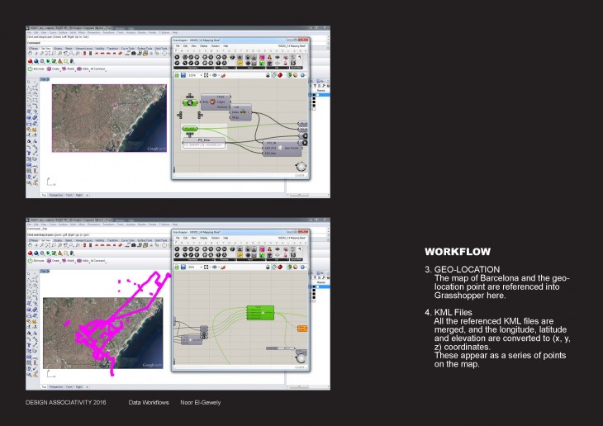
Task: Switch to Perspective viewport tab in the bottom Rhino window
Action: pos(56,386)
